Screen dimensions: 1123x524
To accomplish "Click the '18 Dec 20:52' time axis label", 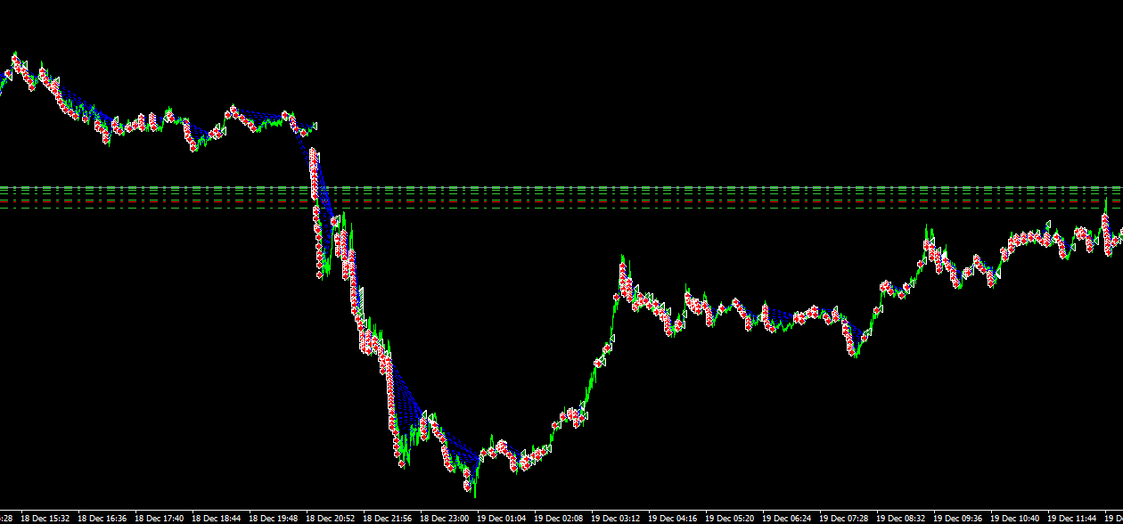I will click(x=331, y=518).
